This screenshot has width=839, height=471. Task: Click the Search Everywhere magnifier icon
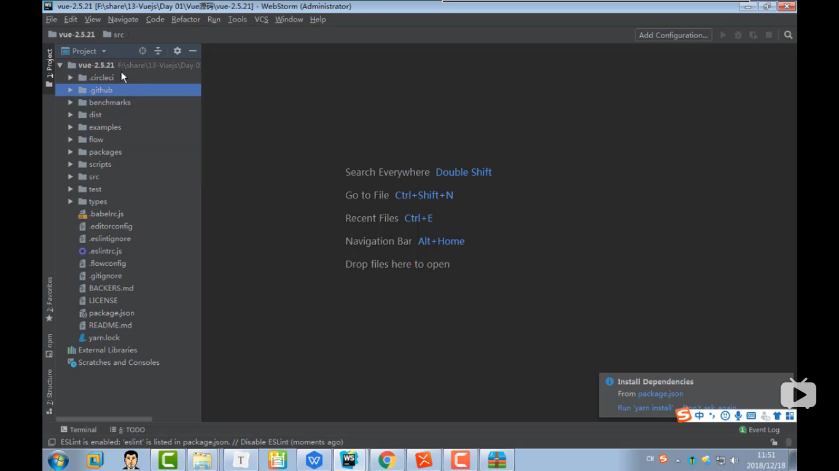coord(788,35)
